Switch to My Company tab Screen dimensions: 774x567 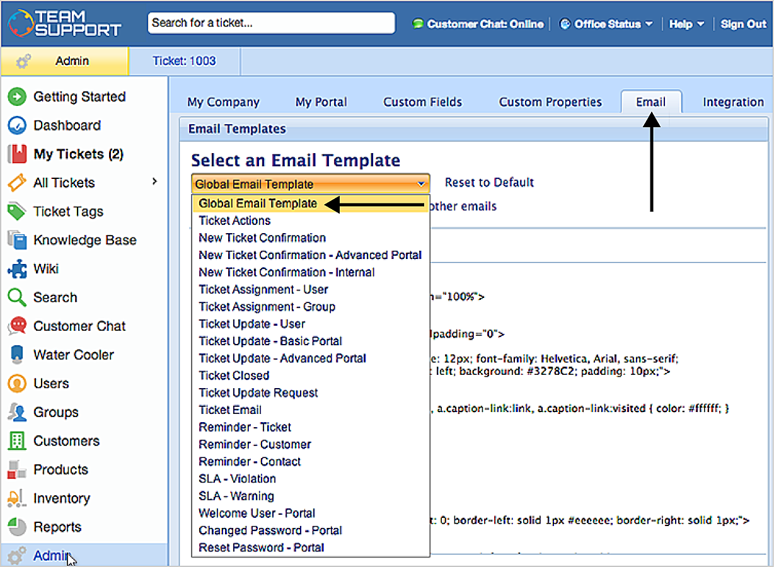coord(223,102)
